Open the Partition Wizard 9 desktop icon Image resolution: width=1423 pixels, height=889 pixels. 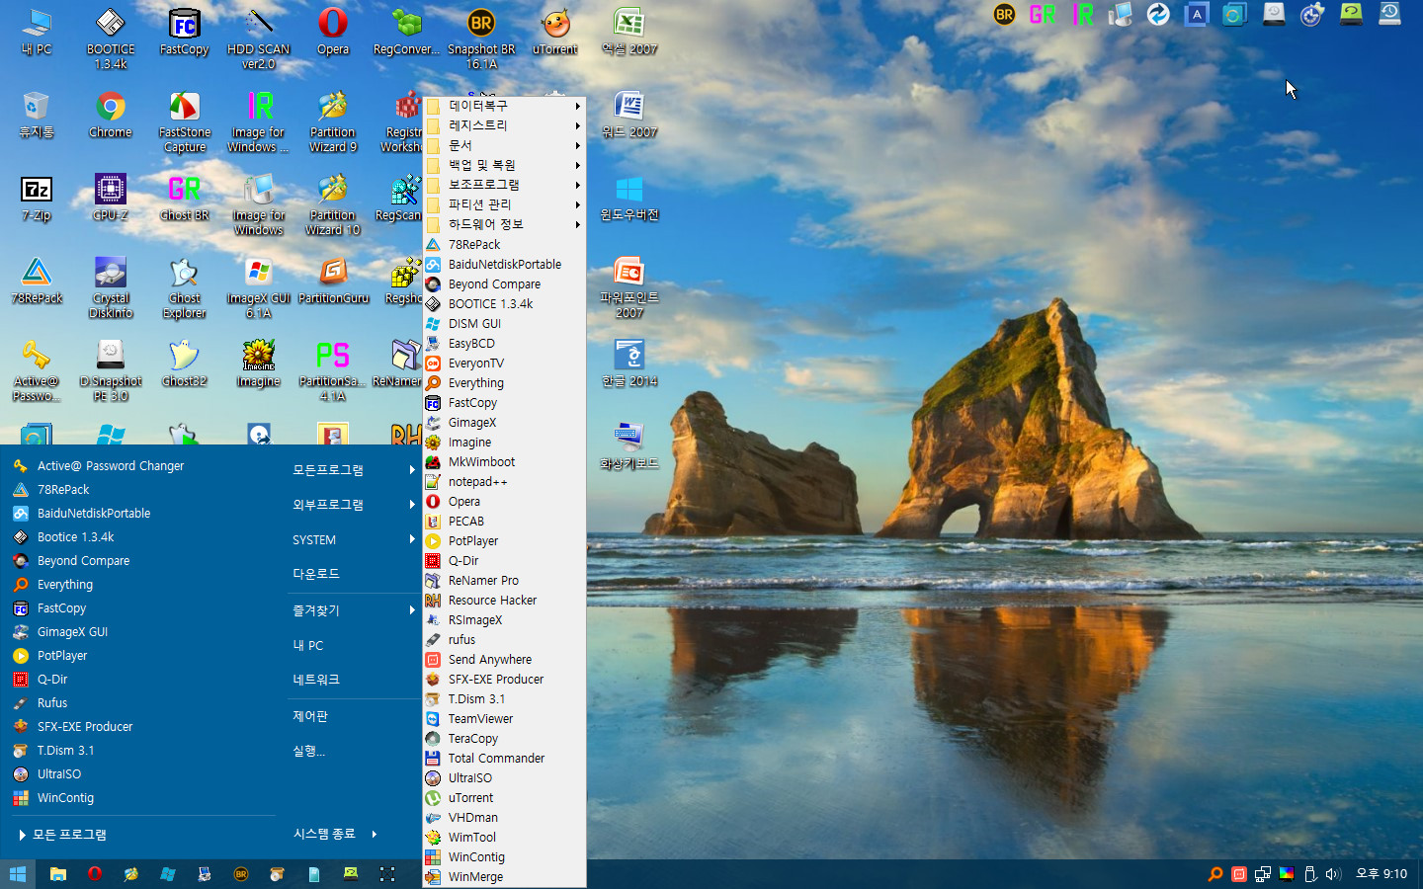click(333, 121)
